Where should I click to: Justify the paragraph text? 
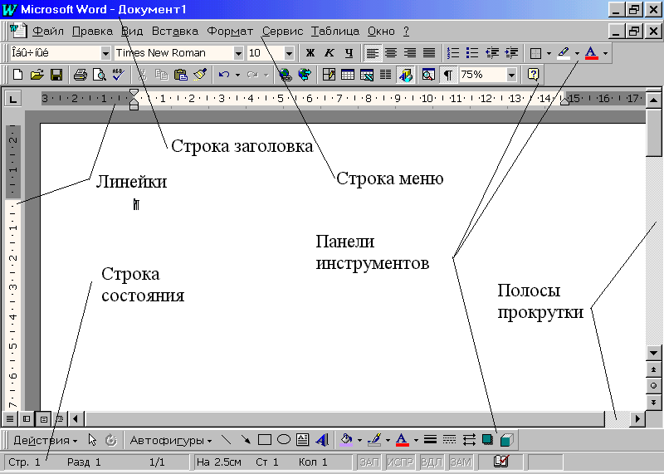(x=429, y=53)
